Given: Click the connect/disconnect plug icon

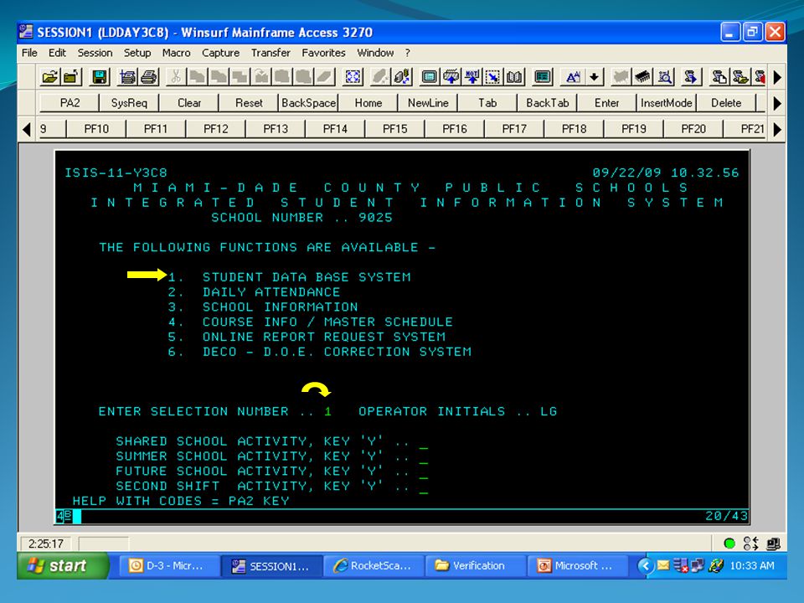Looking at the screenshot, I should [401, 77].
